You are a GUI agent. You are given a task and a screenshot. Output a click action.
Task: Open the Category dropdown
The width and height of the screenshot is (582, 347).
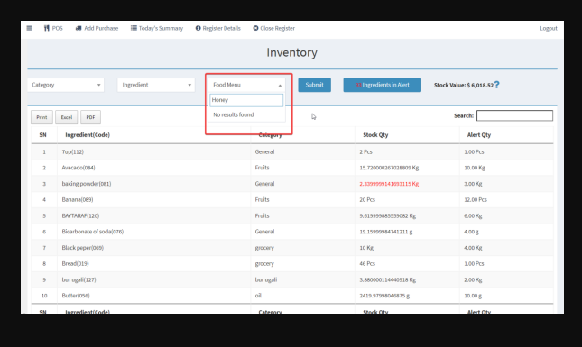66,85
